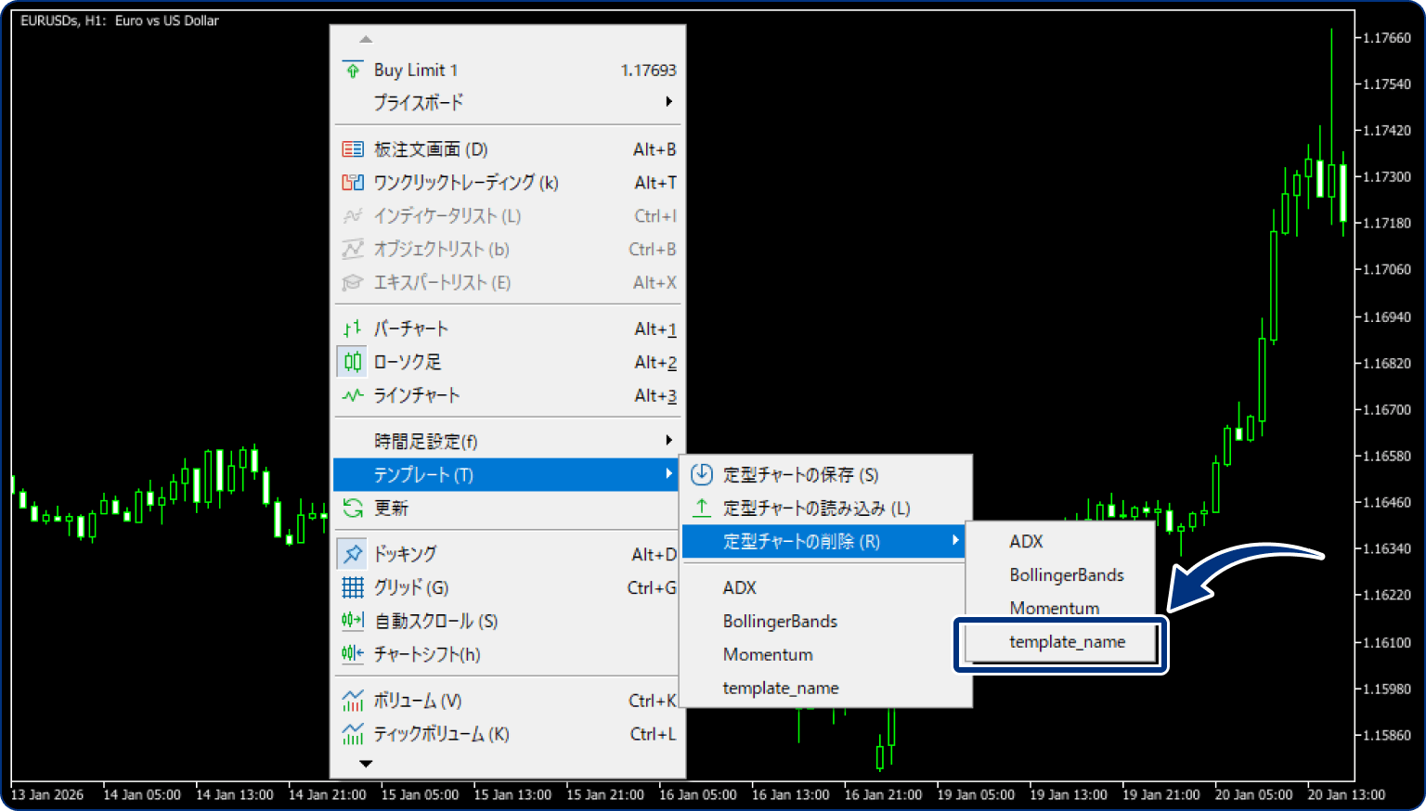Select ADX in the delete template submenu
The height and width of the screenshot is (811, 1426).
coord(1026,541)
